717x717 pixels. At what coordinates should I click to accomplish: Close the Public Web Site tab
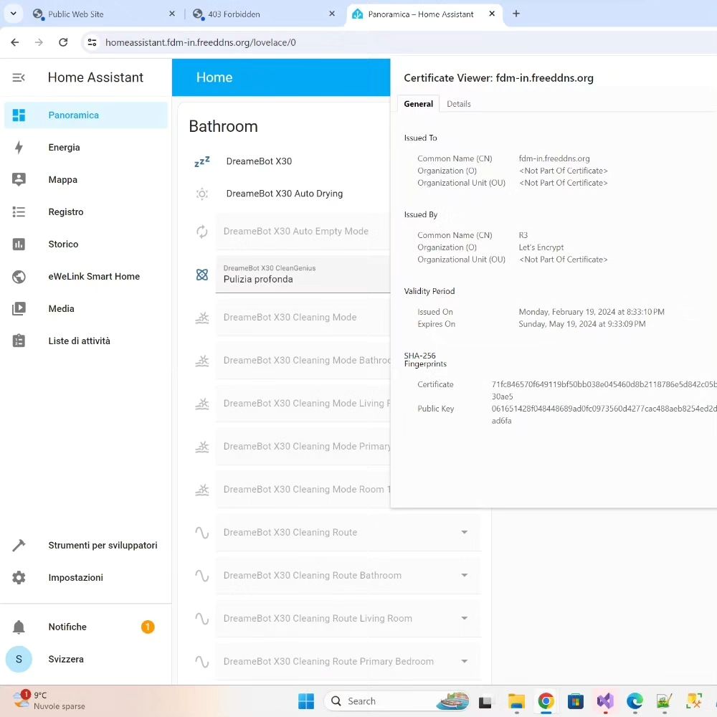[x=172, y=14]
